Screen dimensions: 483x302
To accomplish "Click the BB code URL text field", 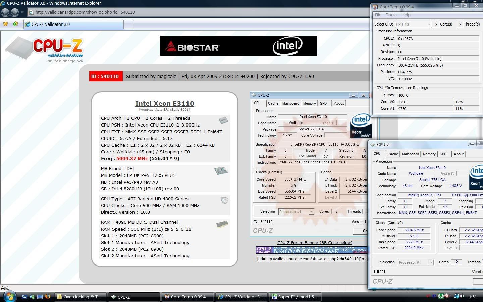I will click(312, 259).
